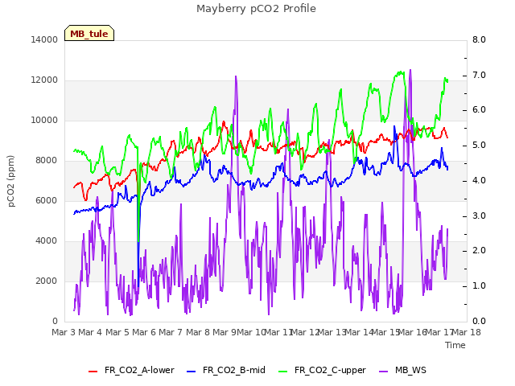Click the Mar 7 date tick label

coord(171,332)
